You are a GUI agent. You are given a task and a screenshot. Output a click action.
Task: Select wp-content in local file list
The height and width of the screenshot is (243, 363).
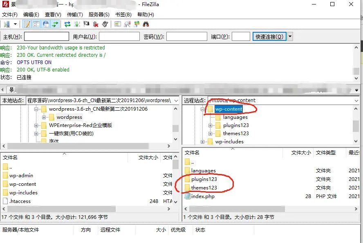tap(23, 184)
